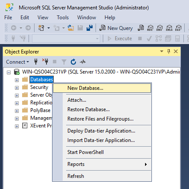Viewport: 189px width, 189px height.
Task: Click the New Project toolbar icon
Action: point(41,28)
